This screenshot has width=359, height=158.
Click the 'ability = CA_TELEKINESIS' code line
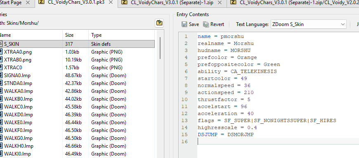(237, 71)
